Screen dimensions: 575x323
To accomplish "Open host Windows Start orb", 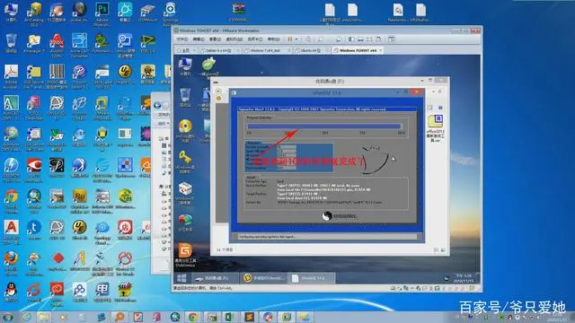I will [x=7, y=317].
